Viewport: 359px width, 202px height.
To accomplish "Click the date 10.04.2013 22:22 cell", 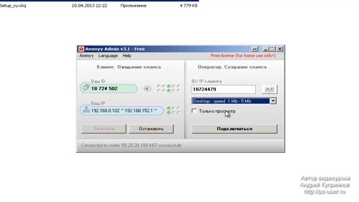I will coord(90,6).
